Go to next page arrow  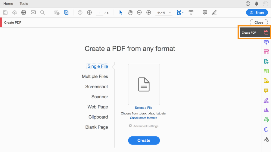89,12
